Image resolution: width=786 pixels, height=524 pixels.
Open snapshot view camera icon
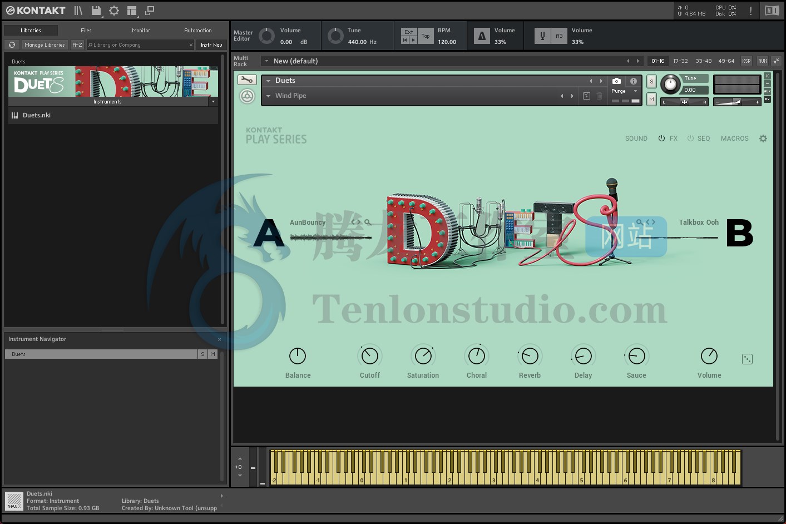pyautogui.click(x=616, y=81)
